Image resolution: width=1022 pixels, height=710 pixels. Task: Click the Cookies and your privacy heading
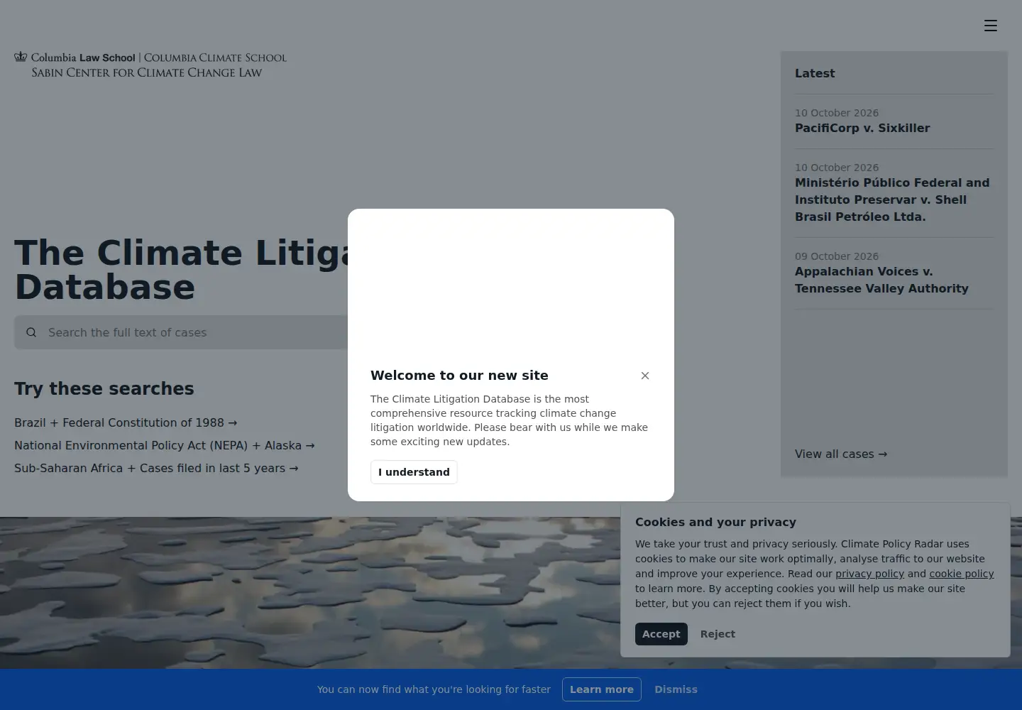tap(715, 523)
